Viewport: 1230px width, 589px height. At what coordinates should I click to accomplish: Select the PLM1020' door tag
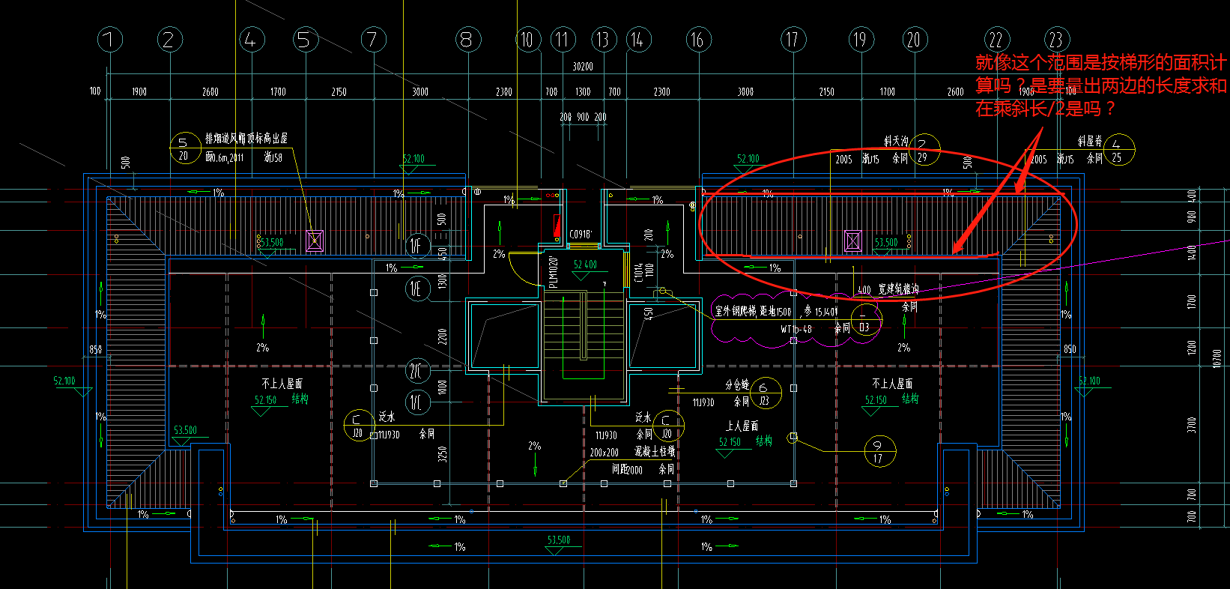click(x=553, y=271)
